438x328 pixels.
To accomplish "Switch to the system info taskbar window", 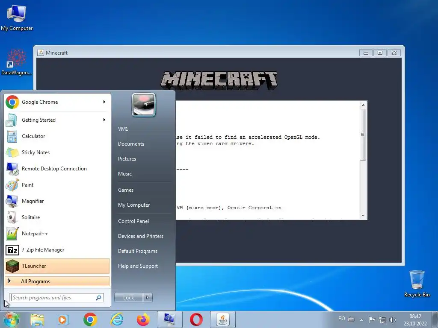I will pos(169,319).
